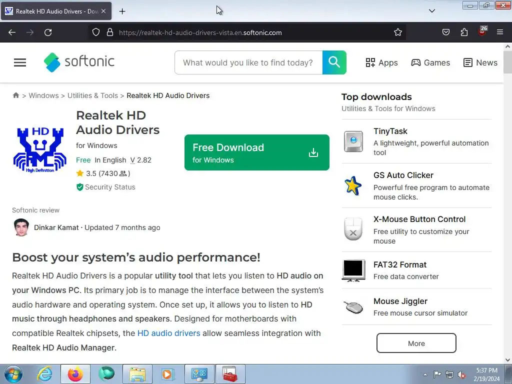Click the More button under Top downloads

point(416,343)
